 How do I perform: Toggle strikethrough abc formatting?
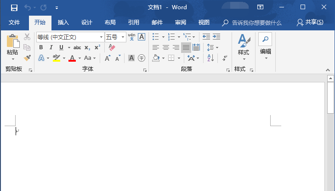[77, 47]
